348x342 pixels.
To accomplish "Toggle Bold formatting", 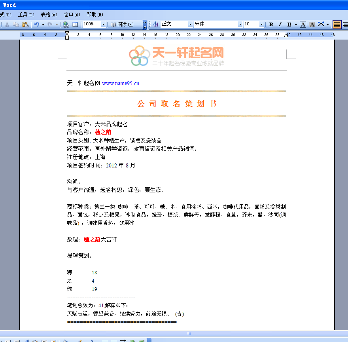I will [x=271, y=25].
